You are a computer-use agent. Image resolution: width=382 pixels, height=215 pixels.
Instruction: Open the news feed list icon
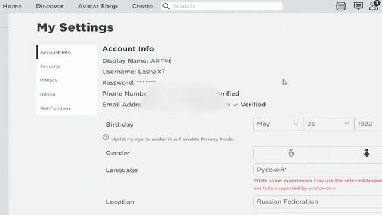pyautogui.click(x=341, y=6)
